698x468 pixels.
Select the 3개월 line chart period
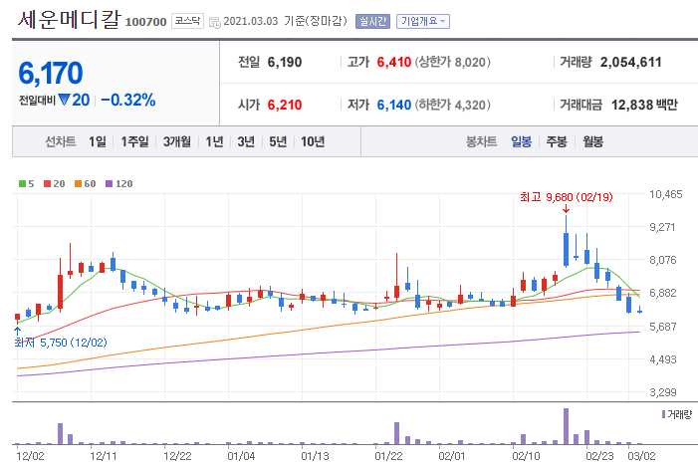176,141
